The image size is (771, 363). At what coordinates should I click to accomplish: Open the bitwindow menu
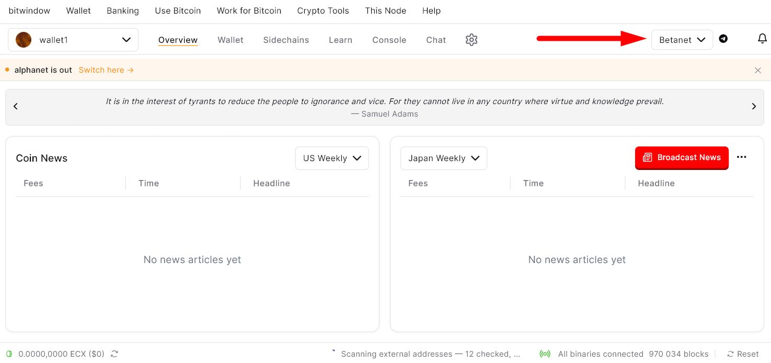[x=29, y=10]
